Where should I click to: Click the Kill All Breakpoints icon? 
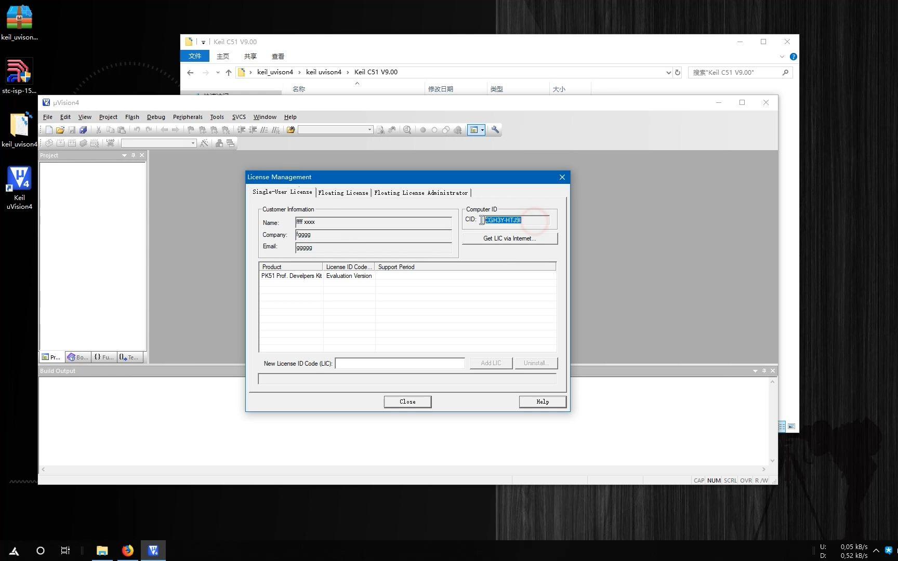tap(457, 130)
